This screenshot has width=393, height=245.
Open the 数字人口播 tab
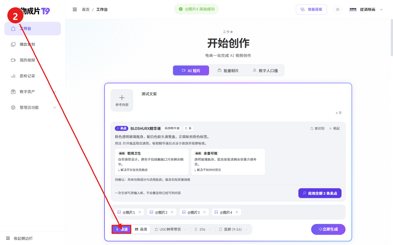point(265,71)
